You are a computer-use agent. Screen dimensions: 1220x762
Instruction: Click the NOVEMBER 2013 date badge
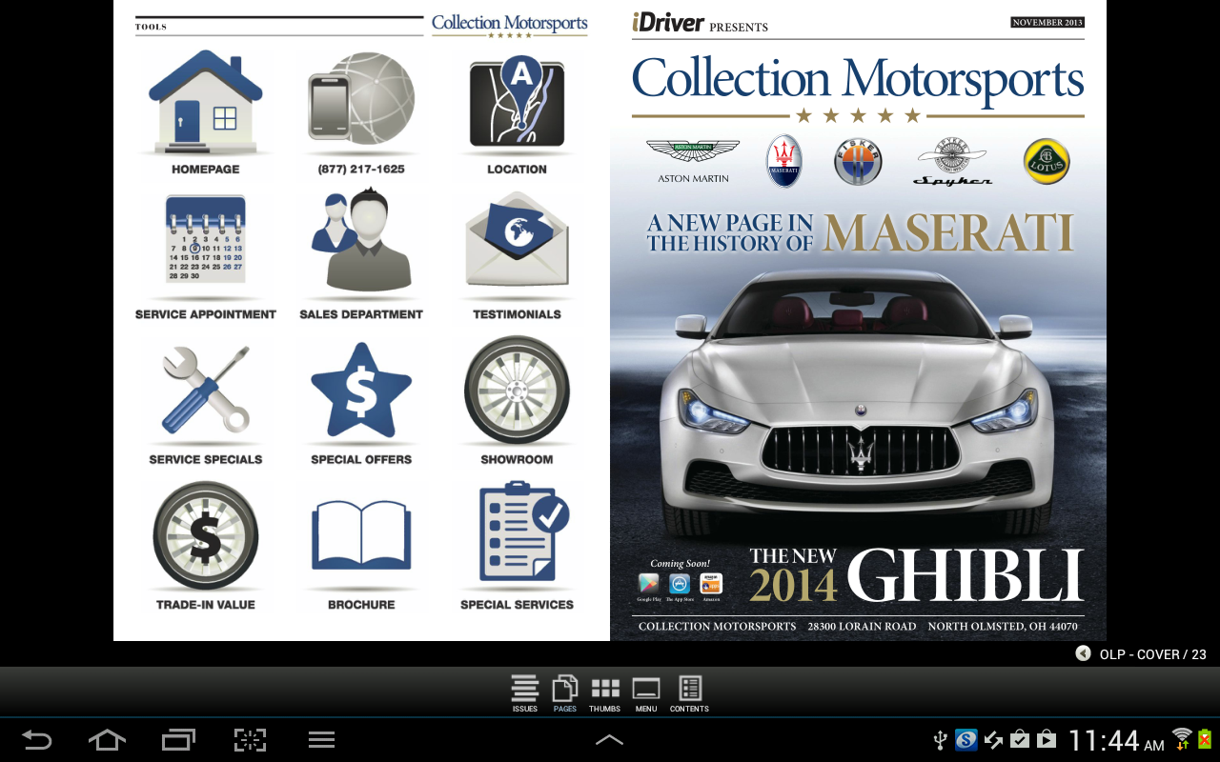[x=1047, y=22]
